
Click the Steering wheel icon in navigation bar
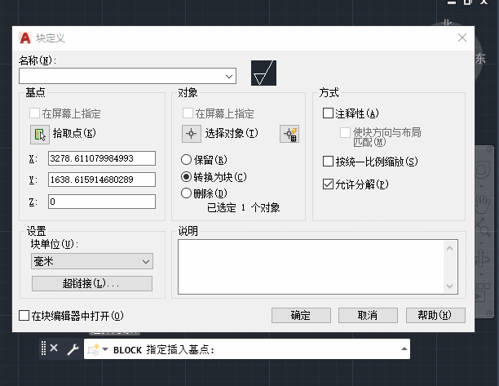482,171
